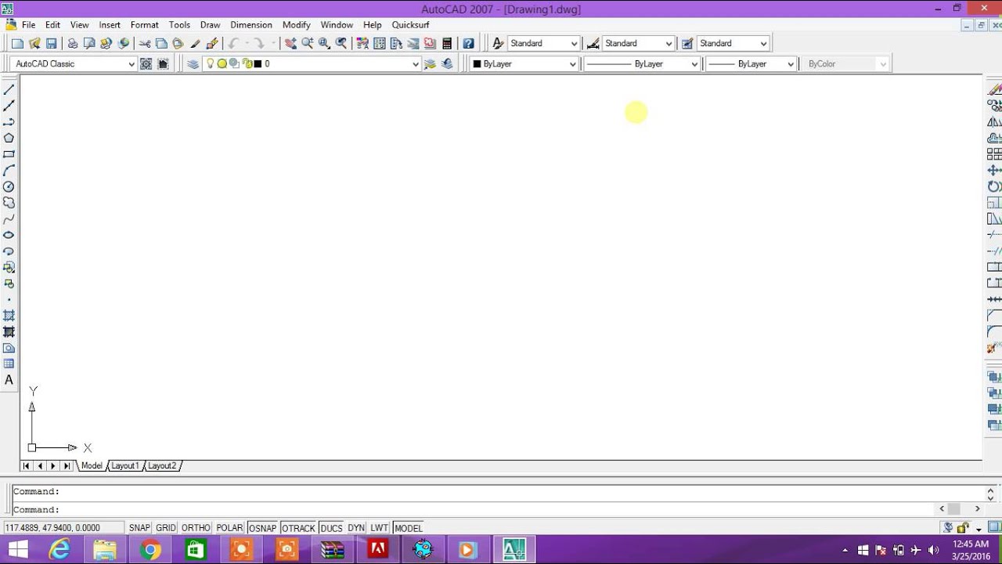
Task: Select the Circle draw tool
Action: (x=9, y=186)
